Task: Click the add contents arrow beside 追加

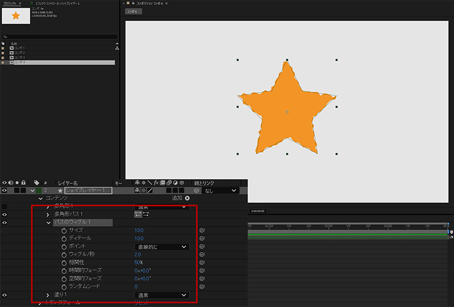Action: click(187, 198)
